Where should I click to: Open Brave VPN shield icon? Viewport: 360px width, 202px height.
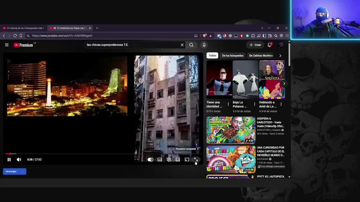[x=281, y=36]
